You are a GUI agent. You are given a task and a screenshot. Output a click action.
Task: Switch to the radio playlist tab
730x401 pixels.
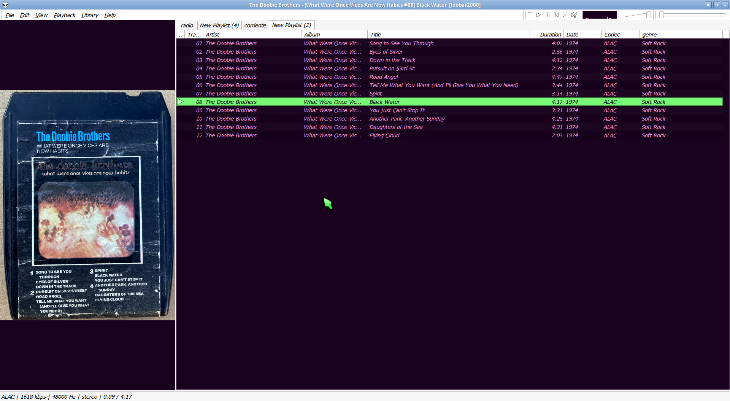point(187,25)
